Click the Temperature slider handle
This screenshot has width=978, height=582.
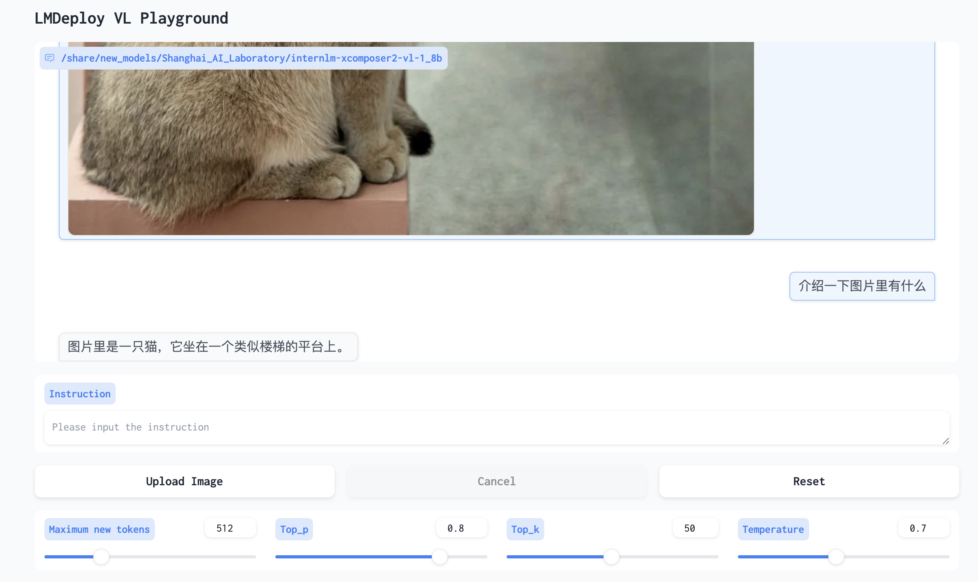click(x=836, y=556)
